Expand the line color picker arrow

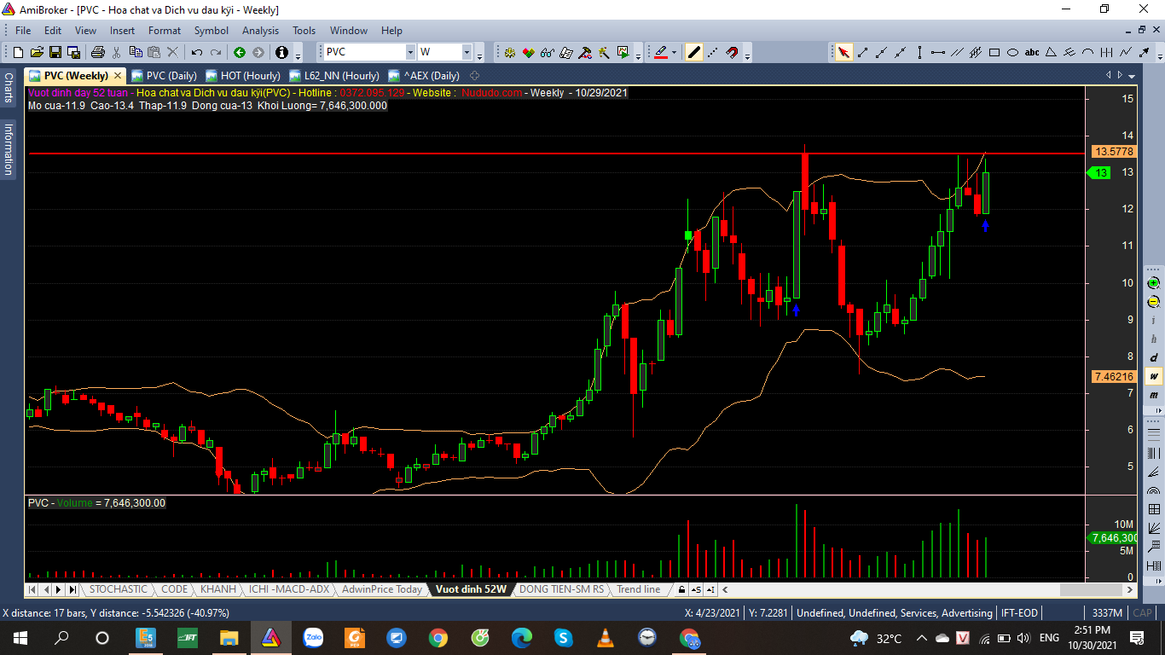pos(674,52)
